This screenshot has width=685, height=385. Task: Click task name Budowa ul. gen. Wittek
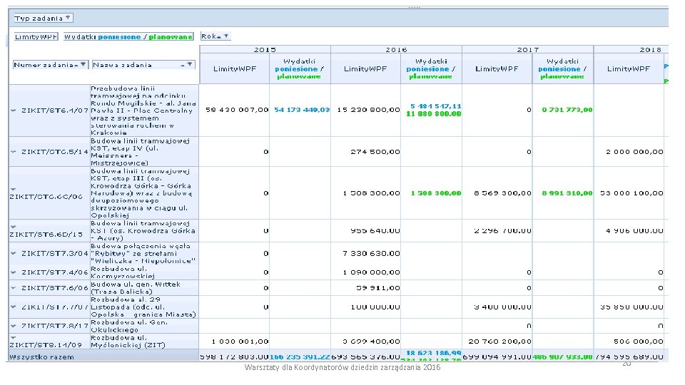tap(136, 288)
